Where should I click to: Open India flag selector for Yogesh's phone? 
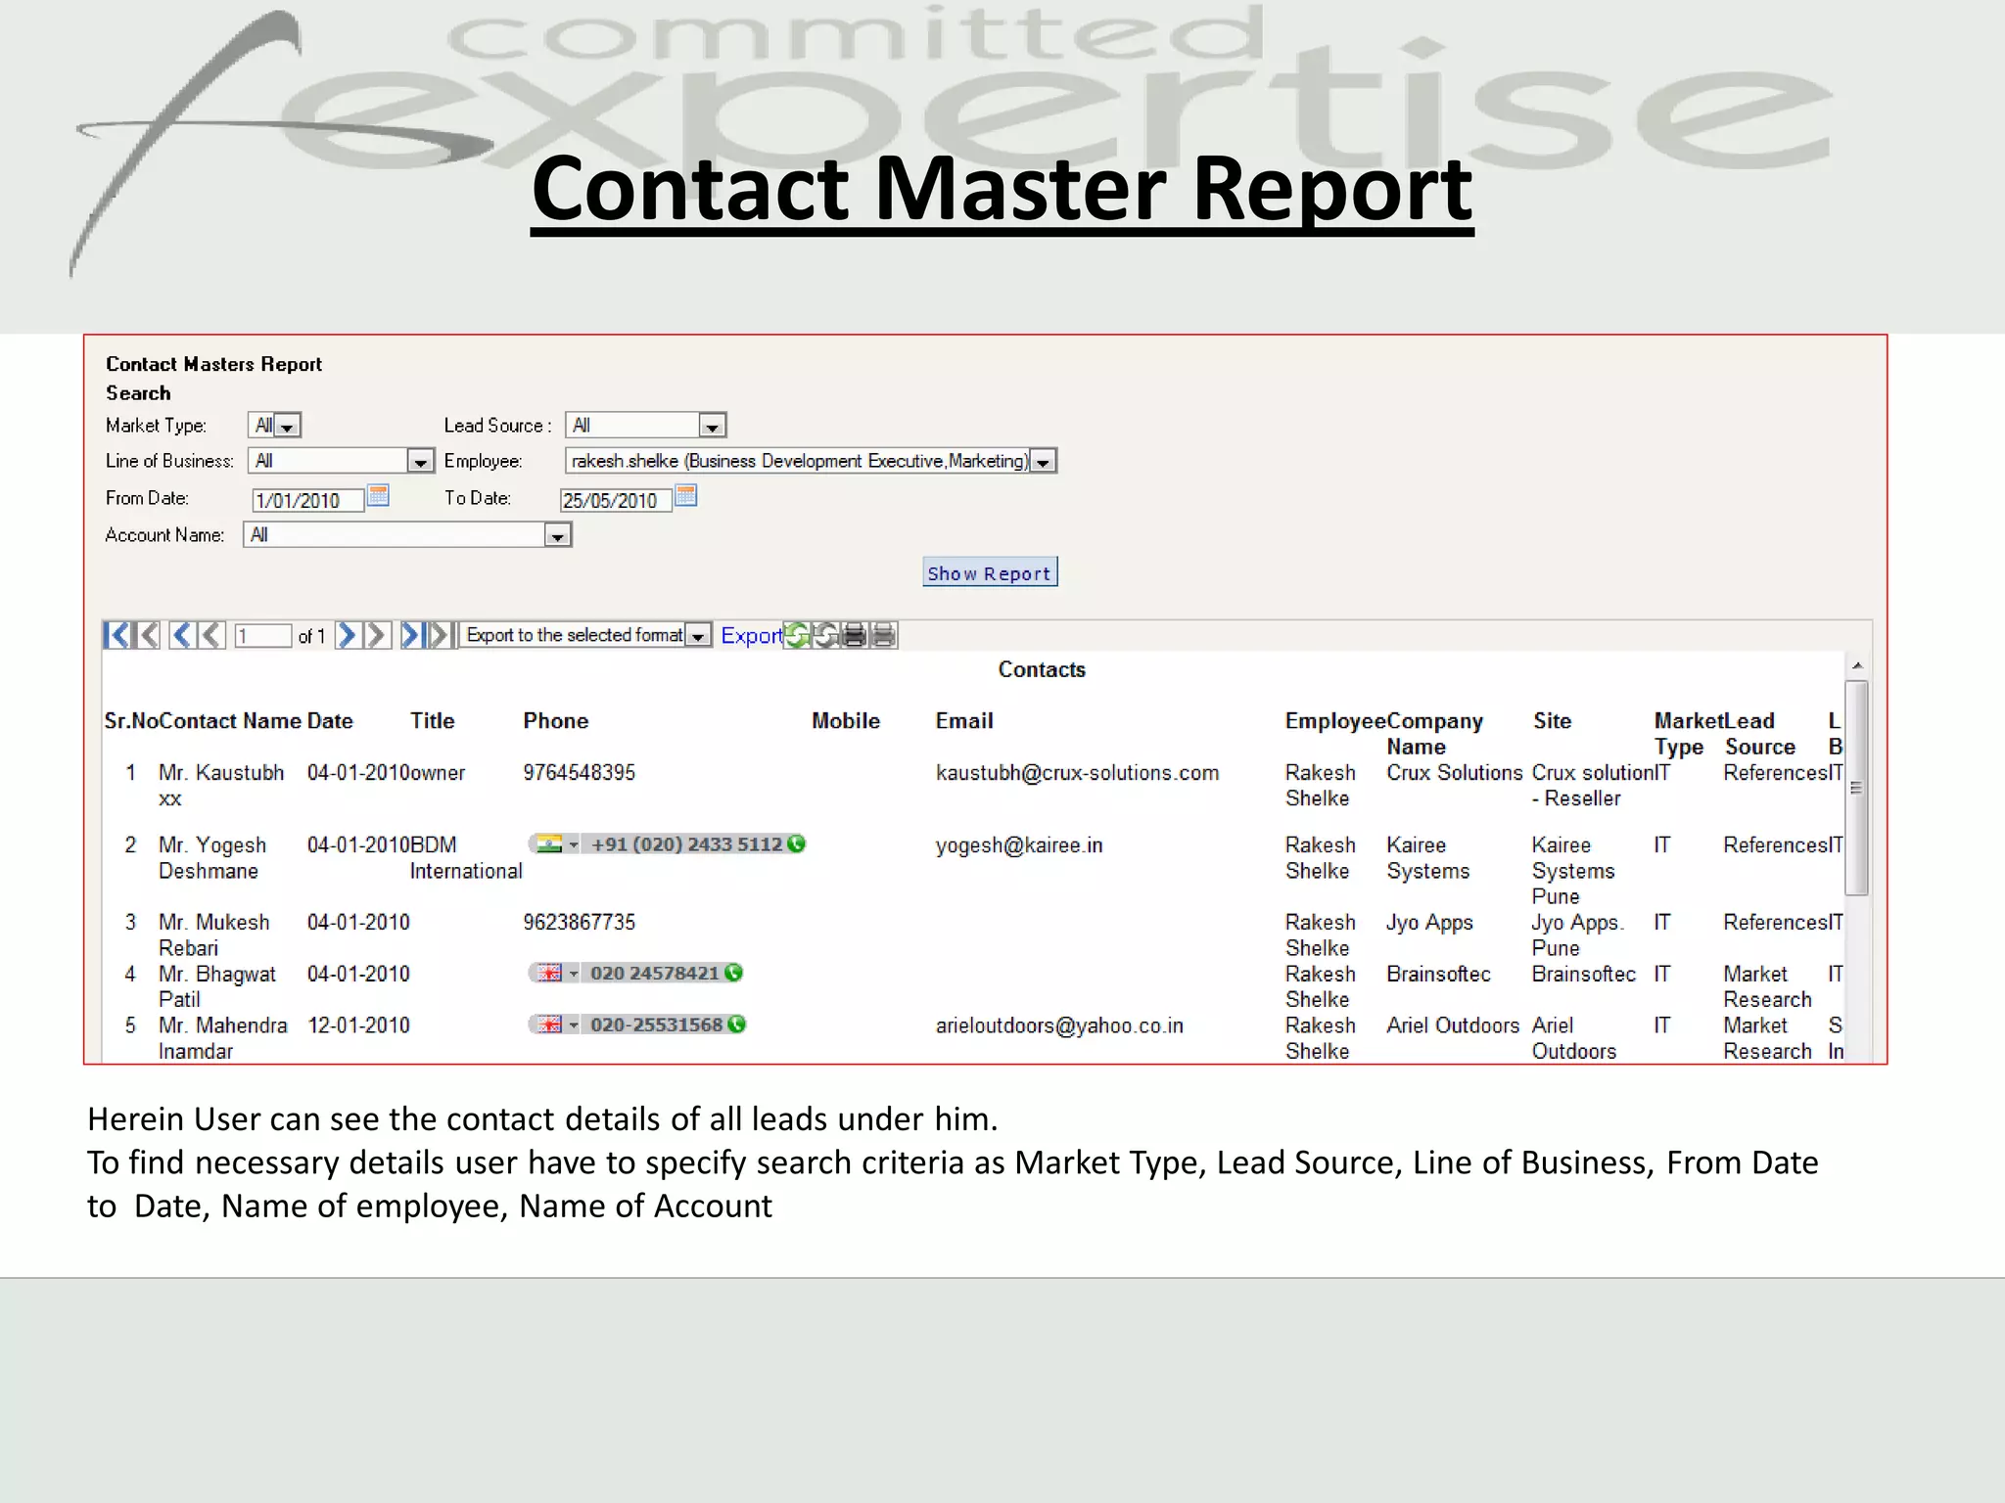coord(556,843)
